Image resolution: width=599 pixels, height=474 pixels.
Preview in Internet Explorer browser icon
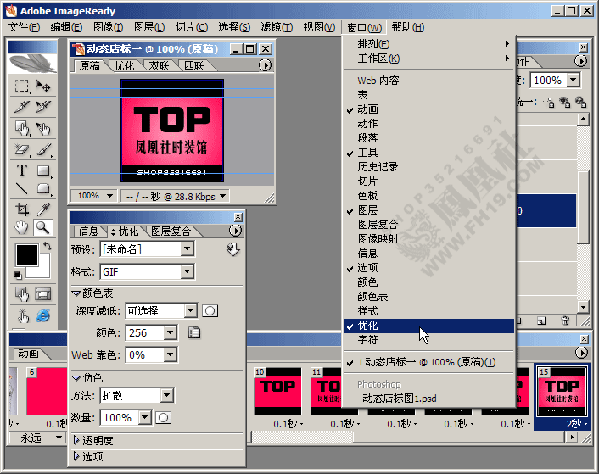pos(42,315)
